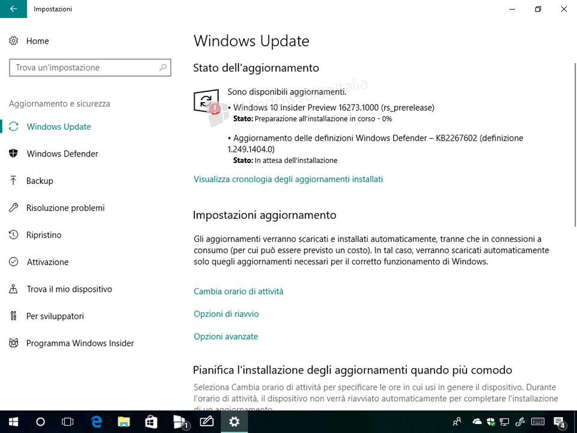
Task: Open network icon in system tray
Action: [x=504, y=422]
